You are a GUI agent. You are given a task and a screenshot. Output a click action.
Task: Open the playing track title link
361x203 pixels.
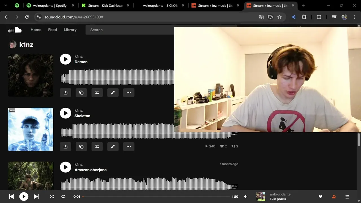[x=278, y=199]
